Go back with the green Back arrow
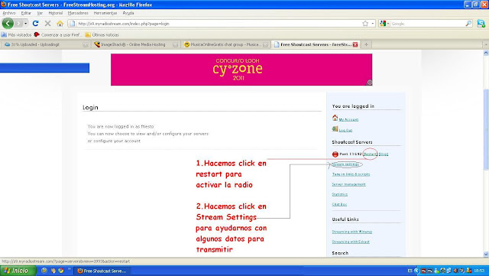 8,24
